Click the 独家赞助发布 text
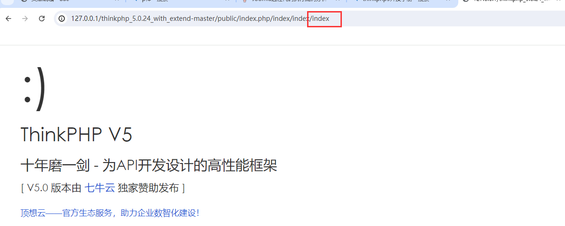 tap(148, 188)
